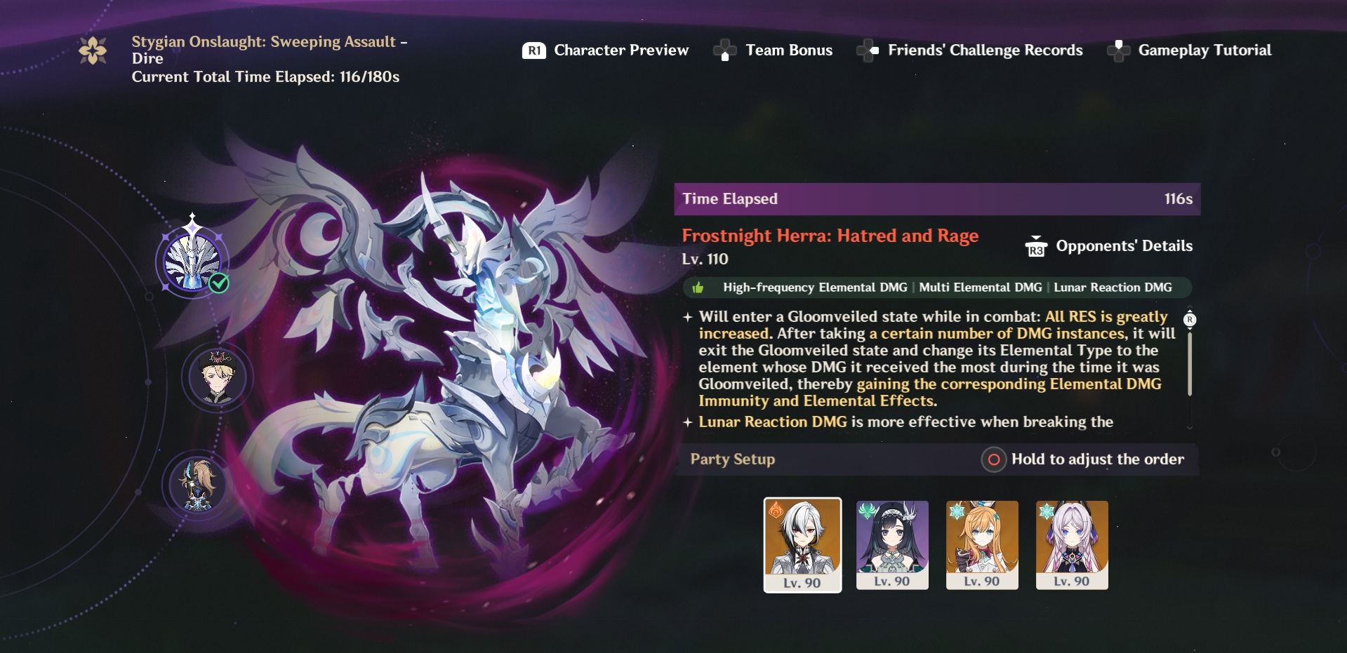Image resolution: width=1347 pixels, height=653 pixels.
Task: Open Opponents' Details with R3 icon
Action: coord(1036,246)
